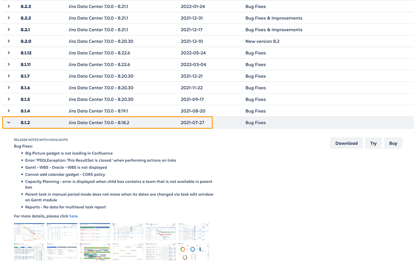Image resolution: width=416 pixels, height=266 pixels.
Task: Click the Try button
Action: coord(373,143)
